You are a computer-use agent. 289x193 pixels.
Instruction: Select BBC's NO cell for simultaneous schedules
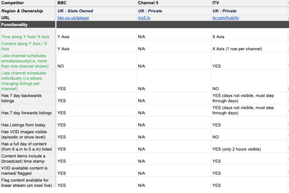(97, 61)
